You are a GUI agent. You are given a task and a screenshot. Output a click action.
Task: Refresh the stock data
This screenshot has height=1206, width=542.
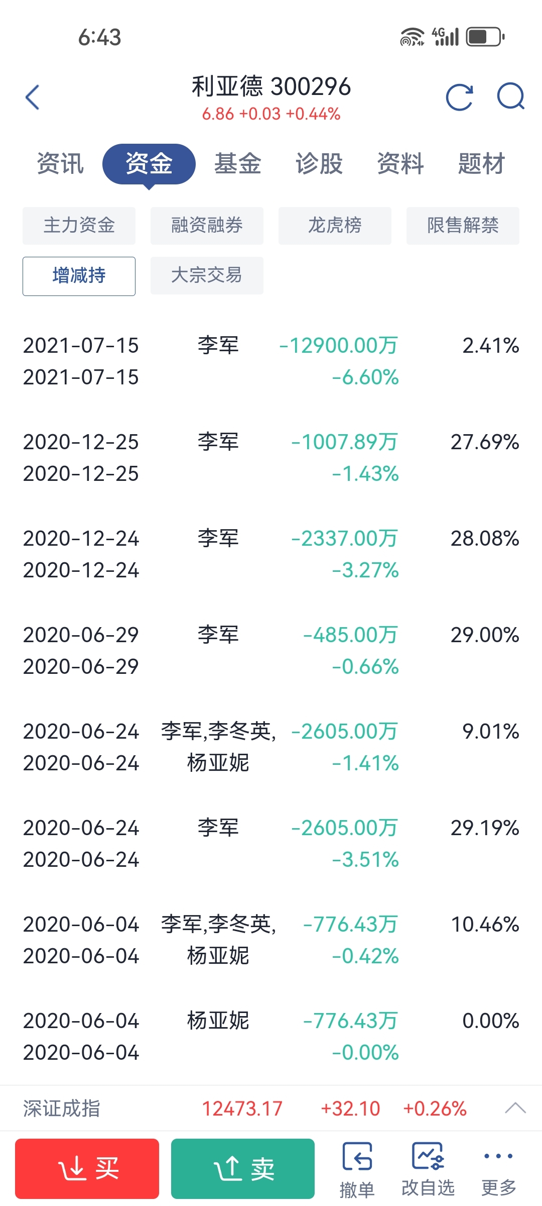(x=460, y=96)
